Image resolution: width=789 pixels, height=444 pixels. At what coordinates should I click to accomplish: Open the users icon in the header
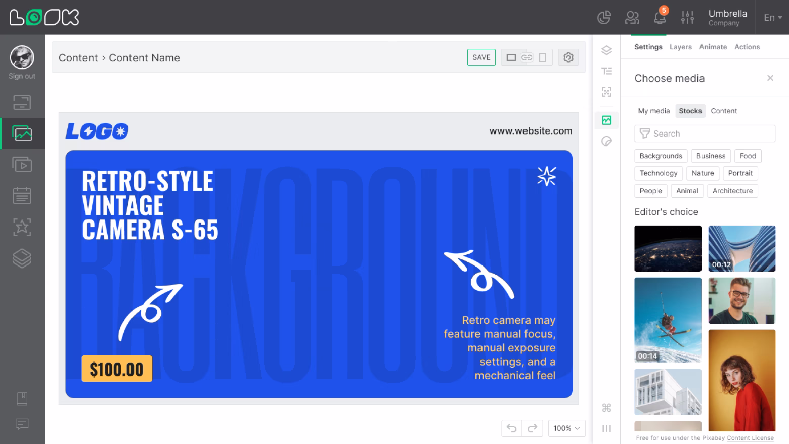[x=632, y=18]
